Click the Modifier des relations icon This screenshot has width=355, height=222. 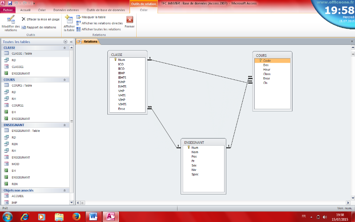tap(11, 20)
